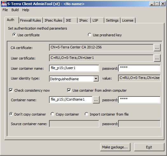Click the User certificate field
Screen dimensions: 167x156
(x=101, y=58)
